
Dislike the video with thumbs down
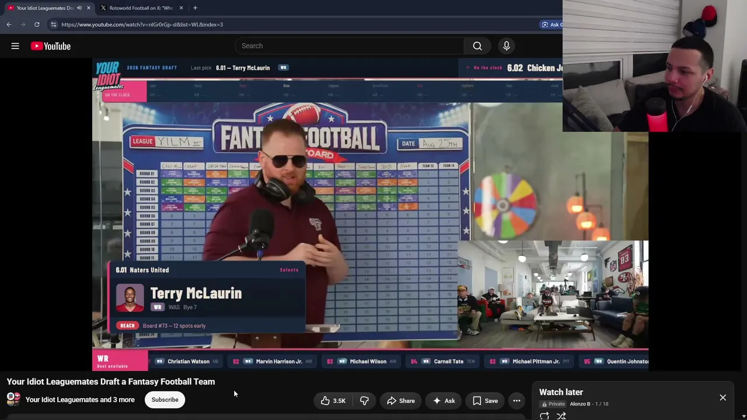tap(364, 401)
